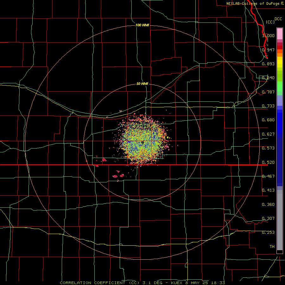Click the 0.360 scale value
The image size is (285, 285).
click(268, 205)
